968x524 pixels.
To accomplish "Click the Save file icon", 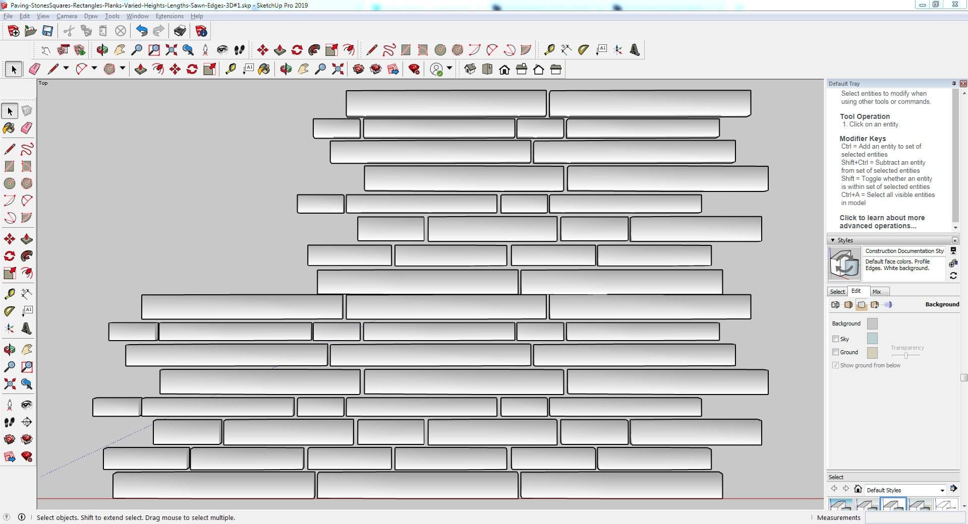I will tap(47, 31).
